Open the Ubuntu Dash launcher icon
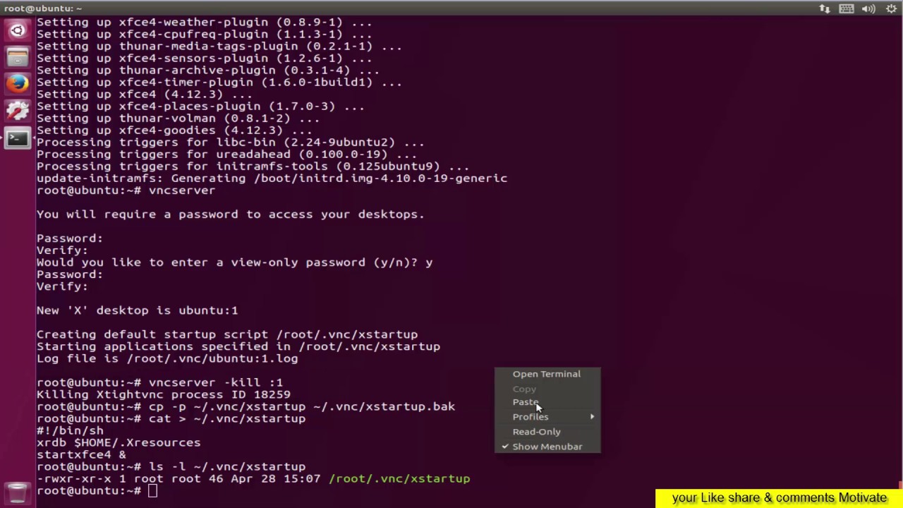 tap(17, 30)
